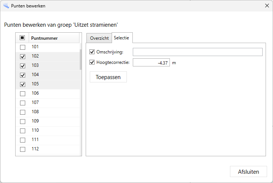
Task: Uncheck the box for point 103
Action: [23, 66]
